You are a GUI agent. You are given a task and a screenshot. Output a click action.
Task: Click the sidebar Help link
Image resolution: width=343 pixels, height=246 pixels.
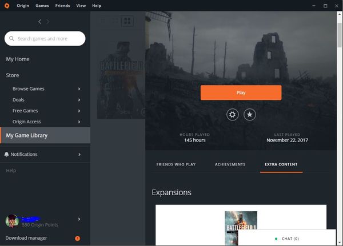(11, 171)
